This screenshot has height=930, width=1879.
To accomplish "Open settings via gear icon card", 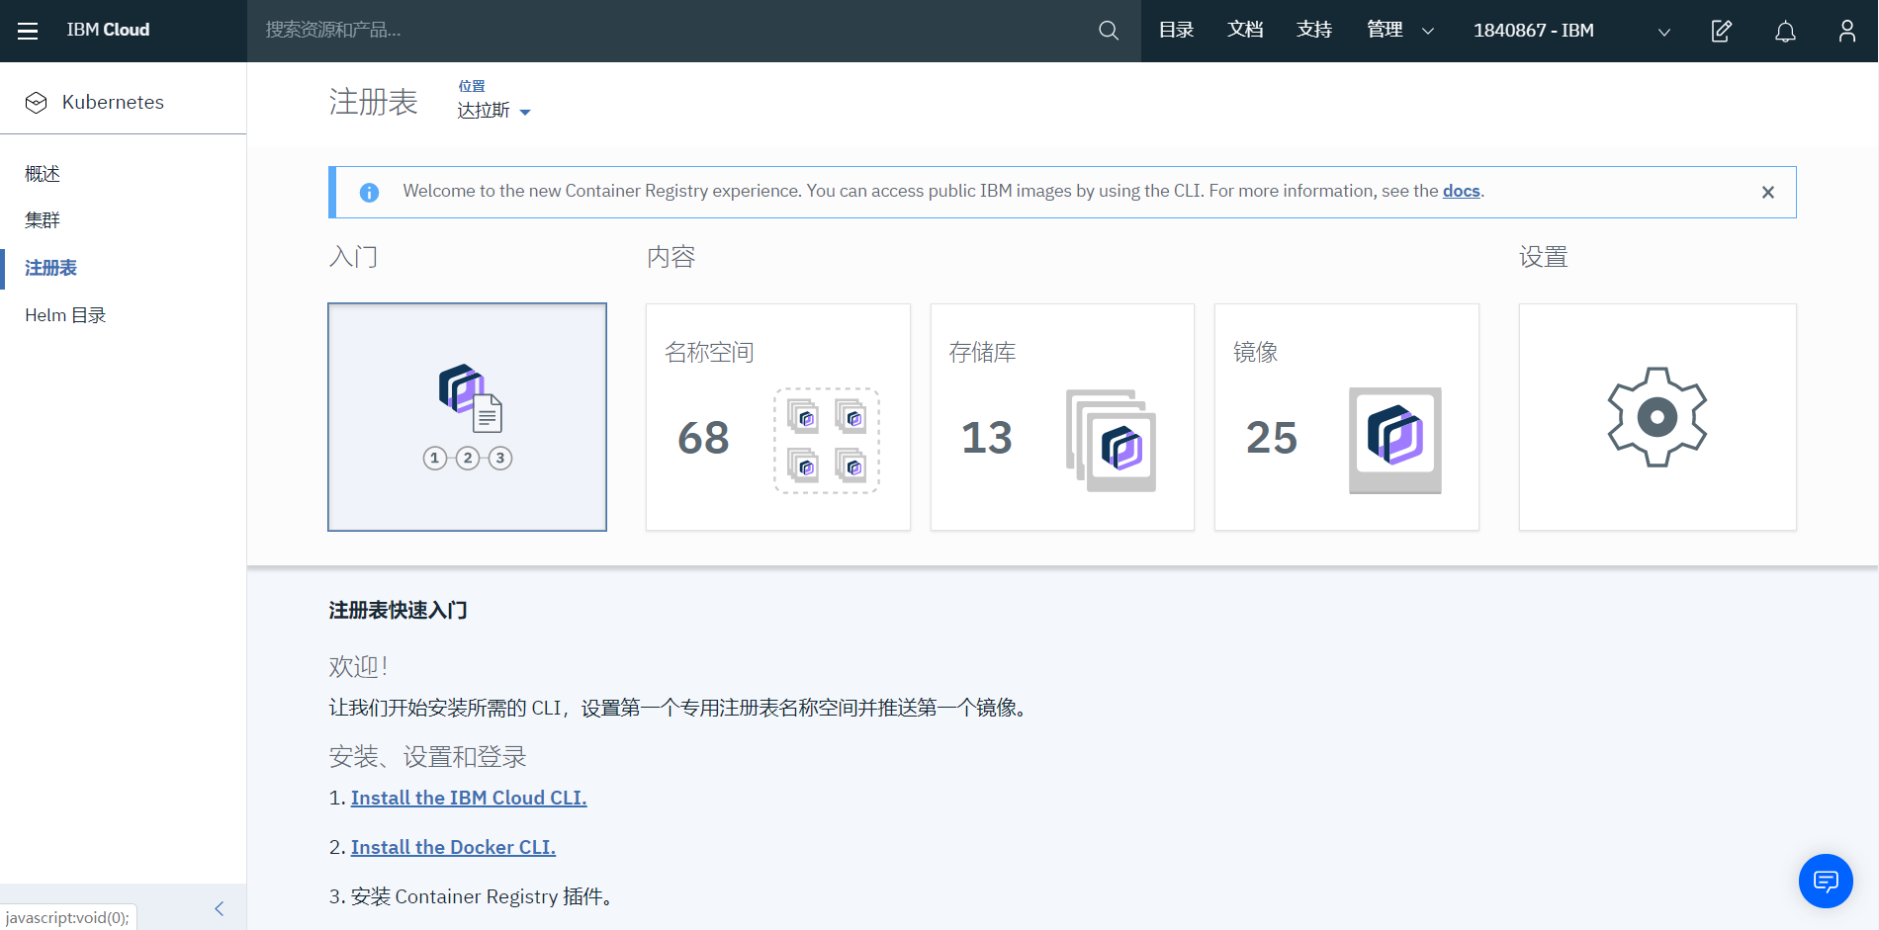I will (1657, 417).
